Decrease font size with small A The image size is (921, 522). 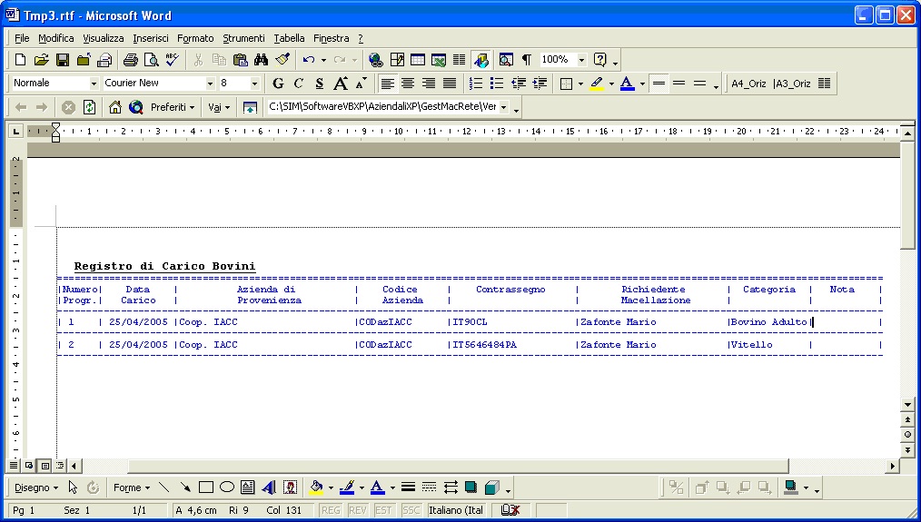361,84
